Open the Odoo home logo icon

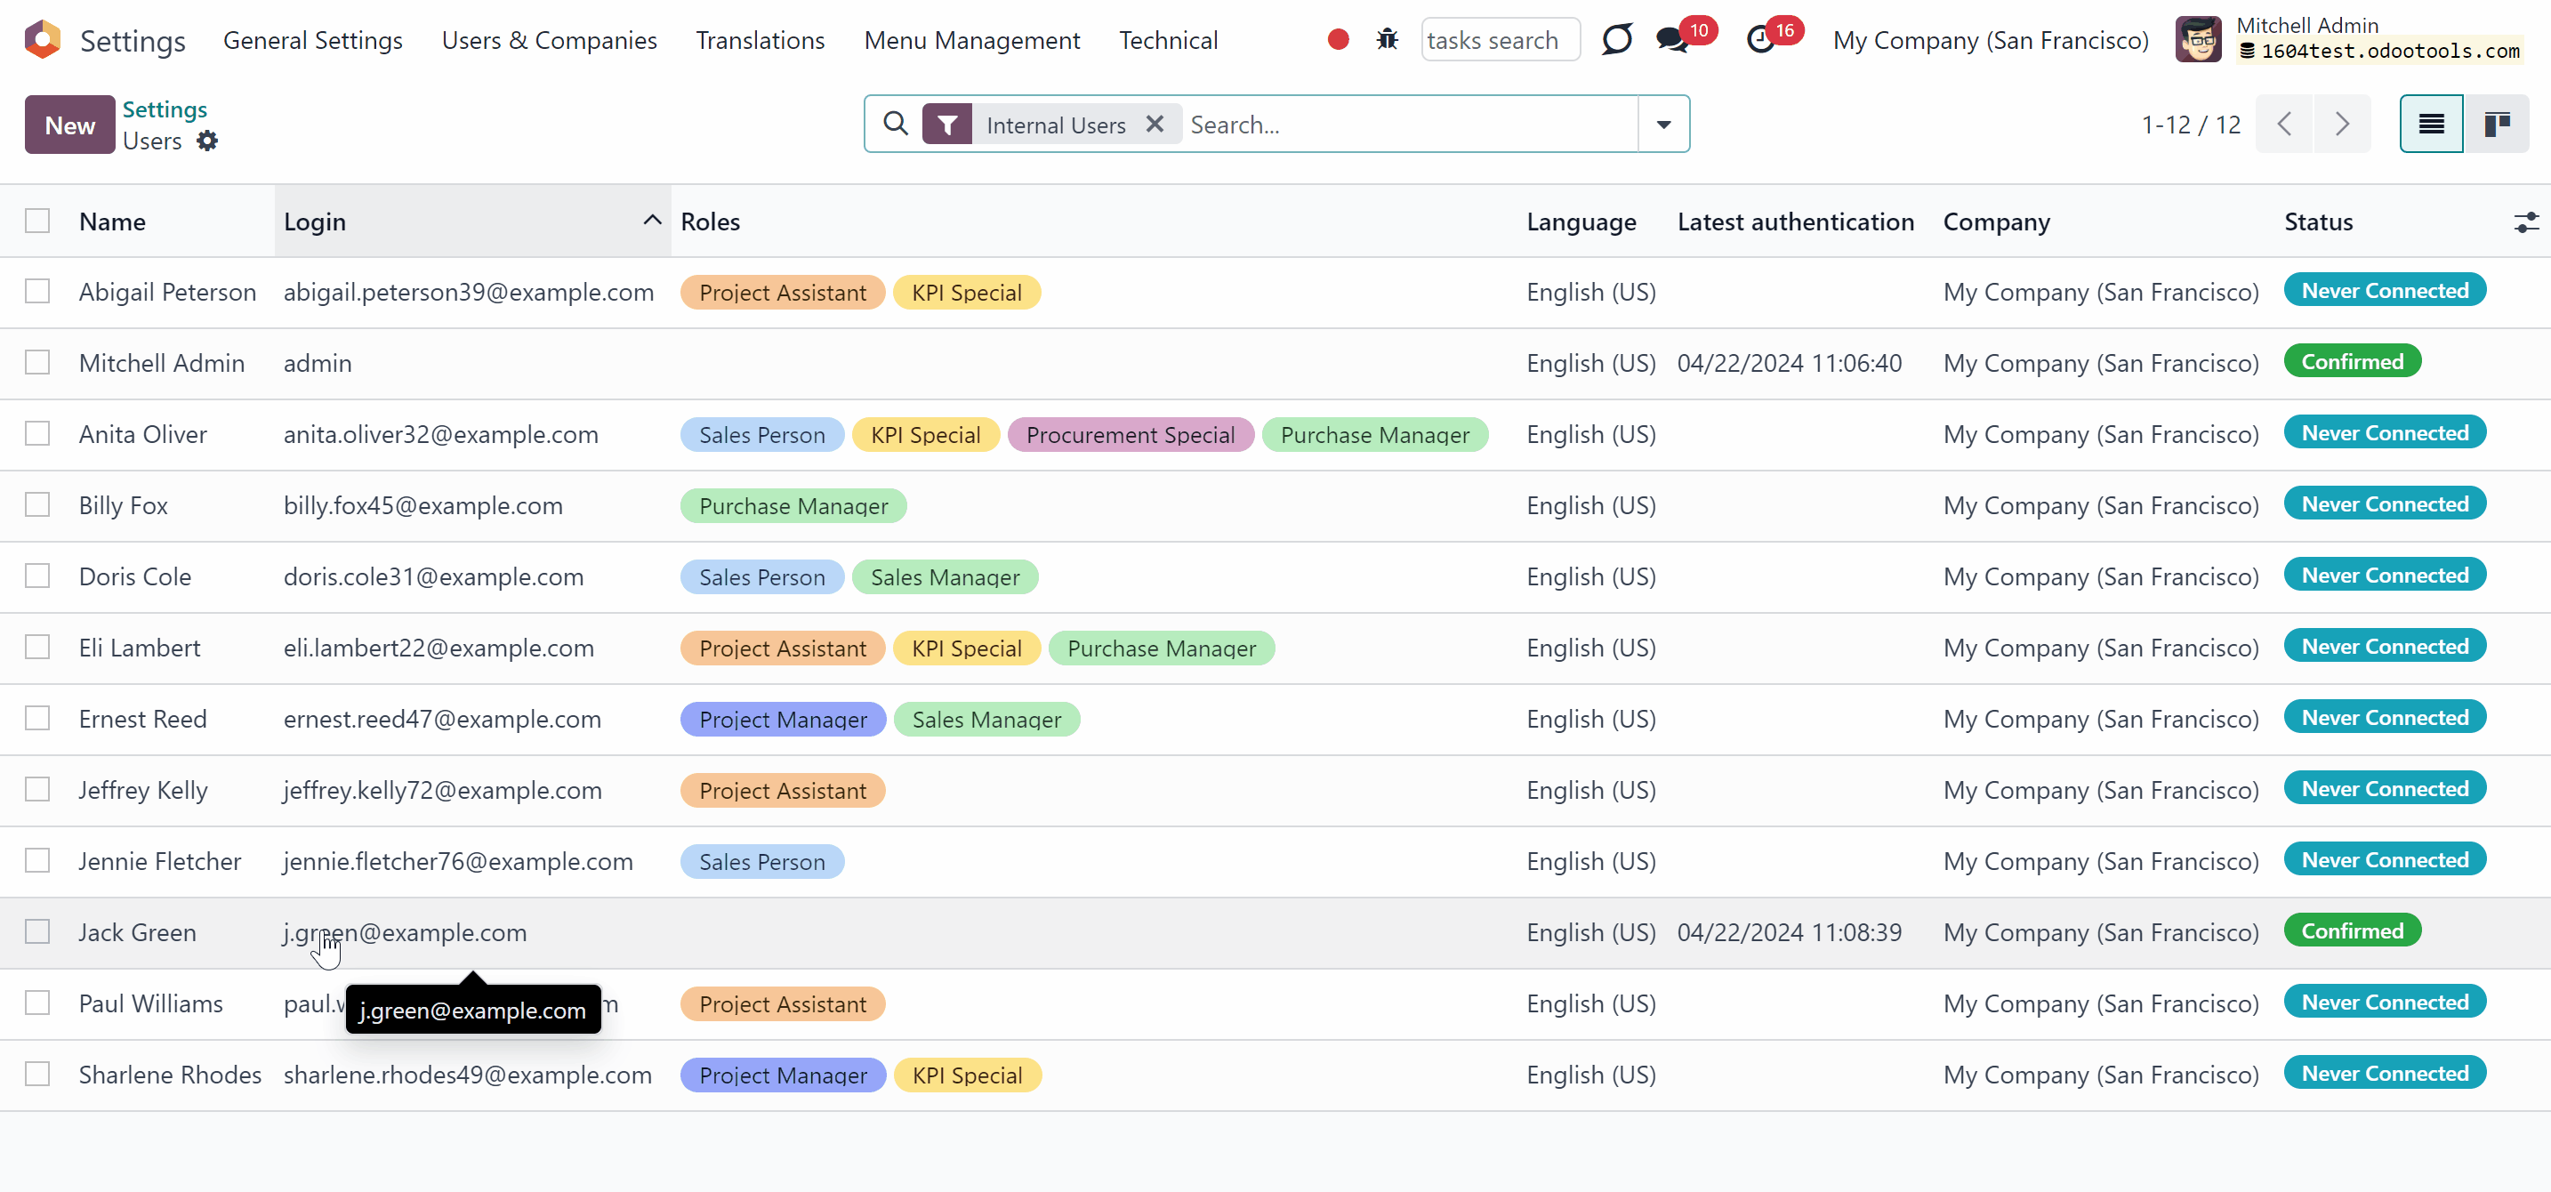tap(43, 40)
